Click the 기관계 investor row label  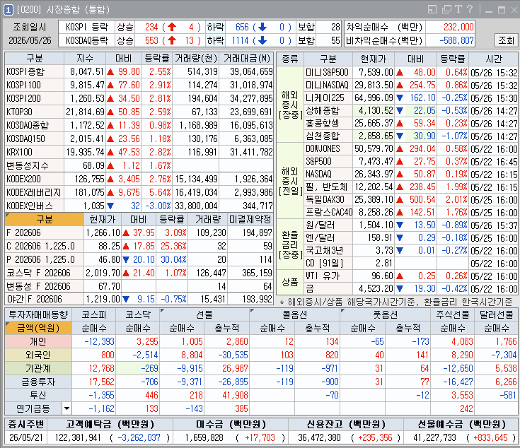coord(38,368)
